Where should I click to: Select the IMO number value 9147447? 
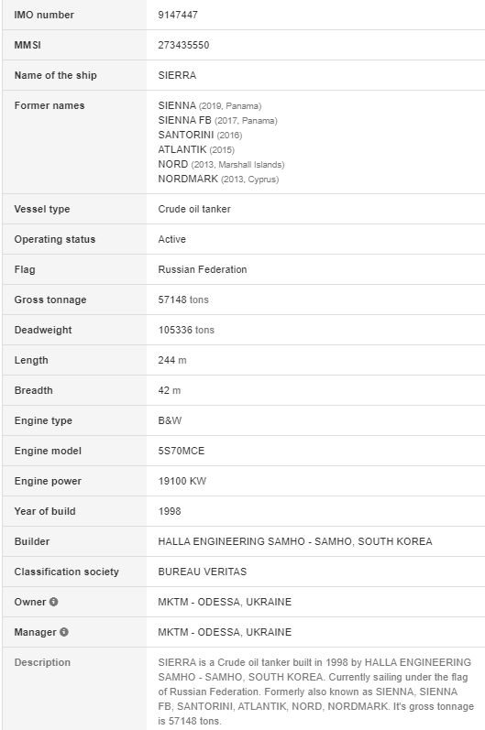point(178,15)
